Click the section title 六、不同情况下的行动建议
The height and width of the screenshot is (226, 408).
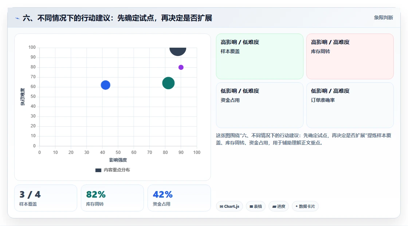(x=117, y=18)
